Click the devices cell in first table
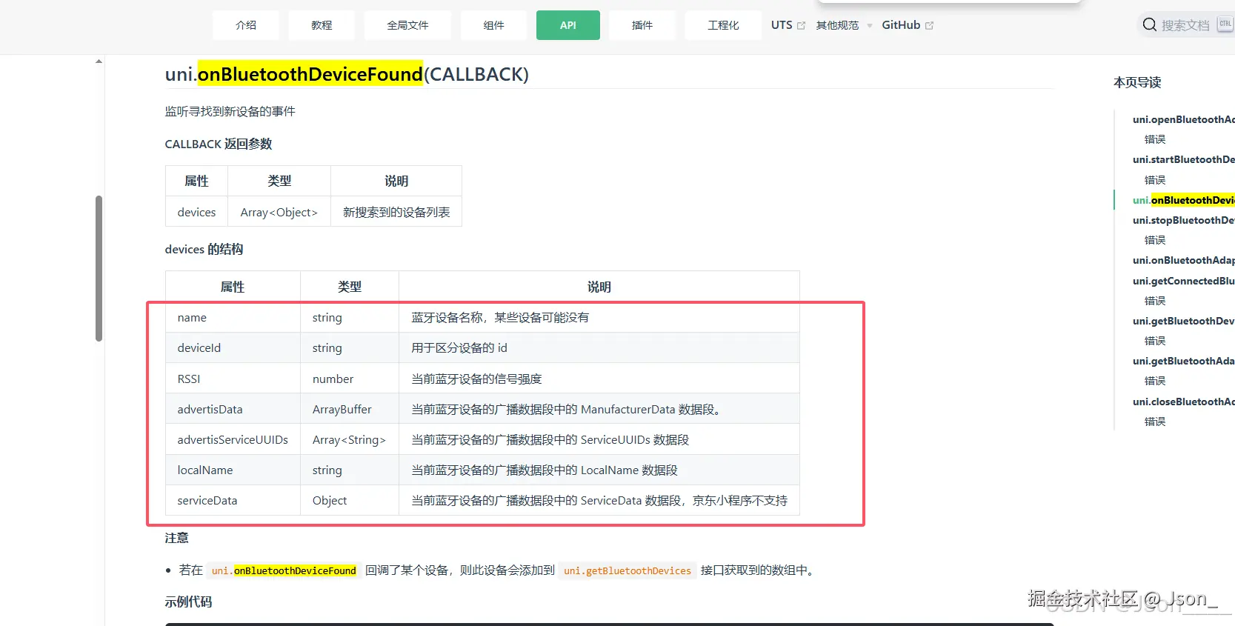1235x626 pixels. [x=196, y=212]
